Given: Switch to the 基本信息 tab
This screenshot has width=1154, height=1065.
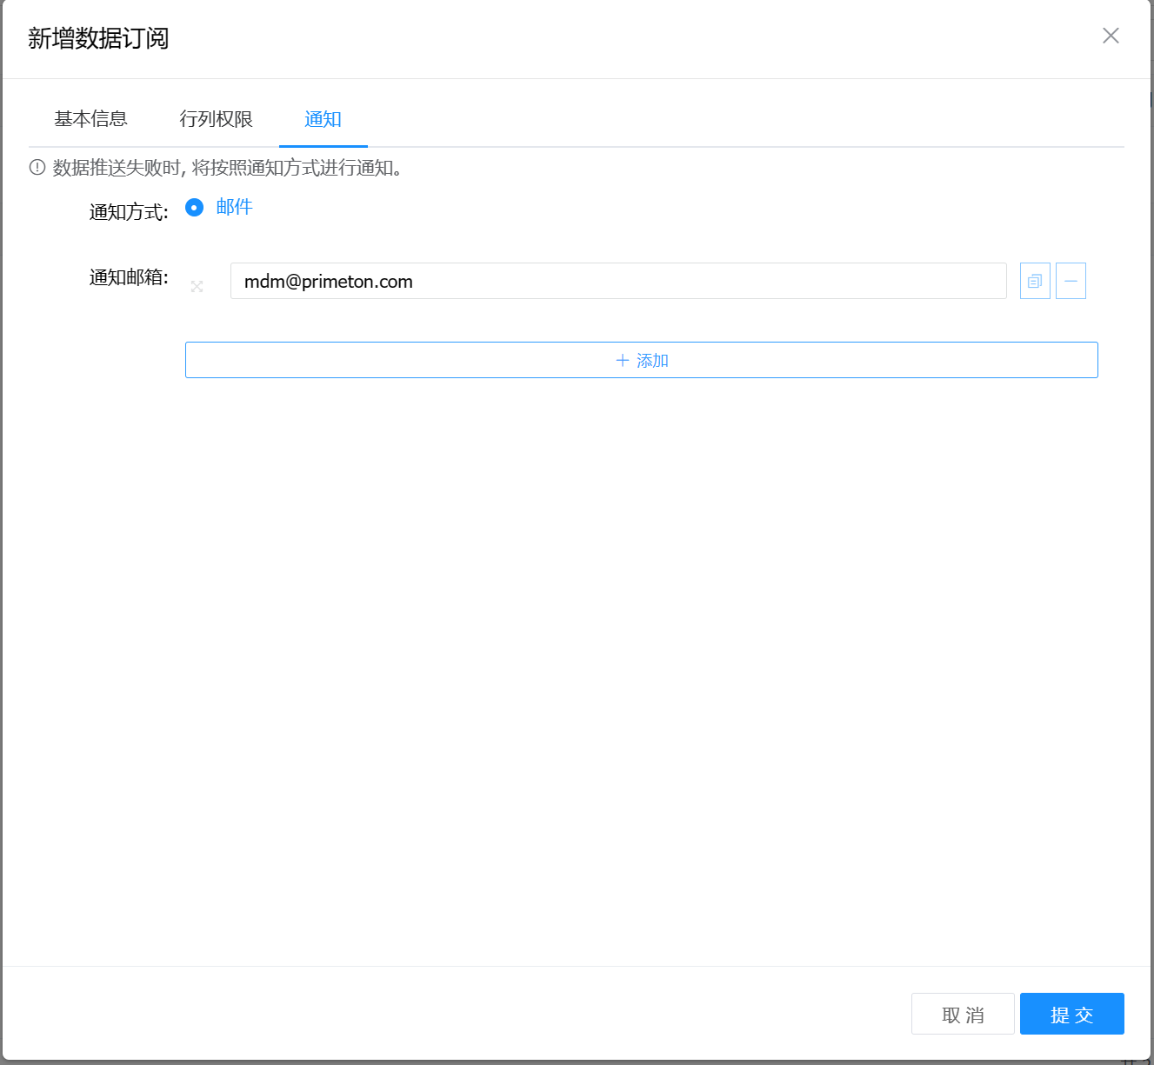Looking at the screenshot, I should (x=91, y=119).
